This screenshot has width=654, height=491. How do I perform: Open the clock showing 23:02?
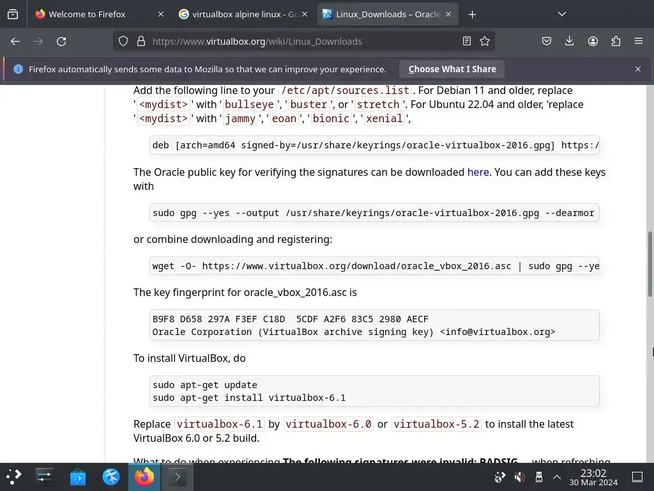pos(593,477)
